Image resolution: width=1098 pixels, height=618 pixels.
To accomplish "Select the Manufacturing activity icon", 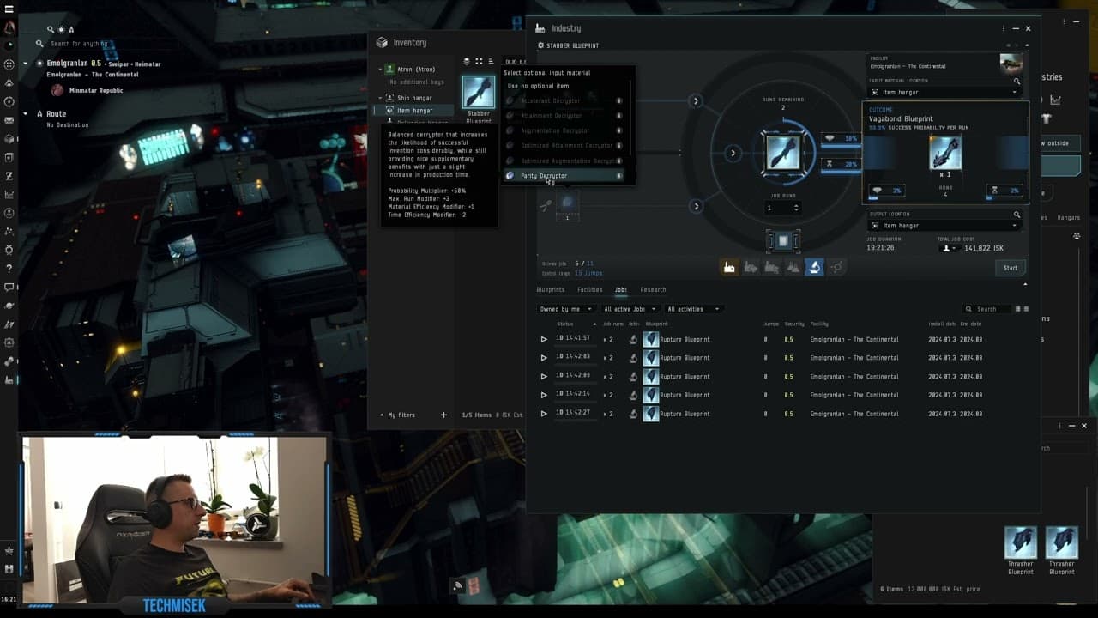I will [729, 268].
